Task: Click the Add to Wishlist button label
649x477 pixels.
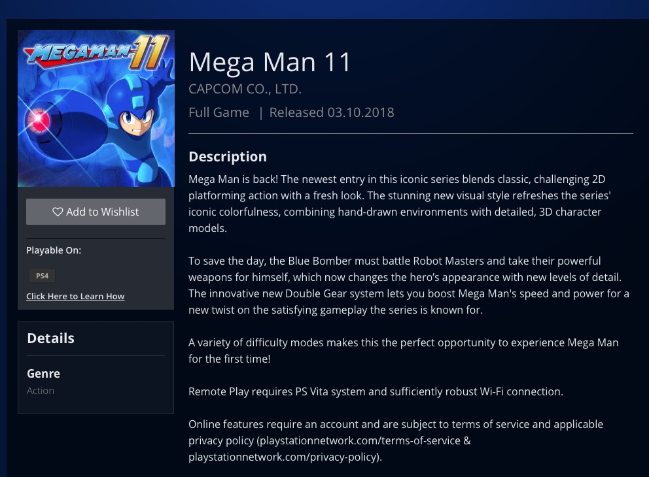Action: click(103, 212)
